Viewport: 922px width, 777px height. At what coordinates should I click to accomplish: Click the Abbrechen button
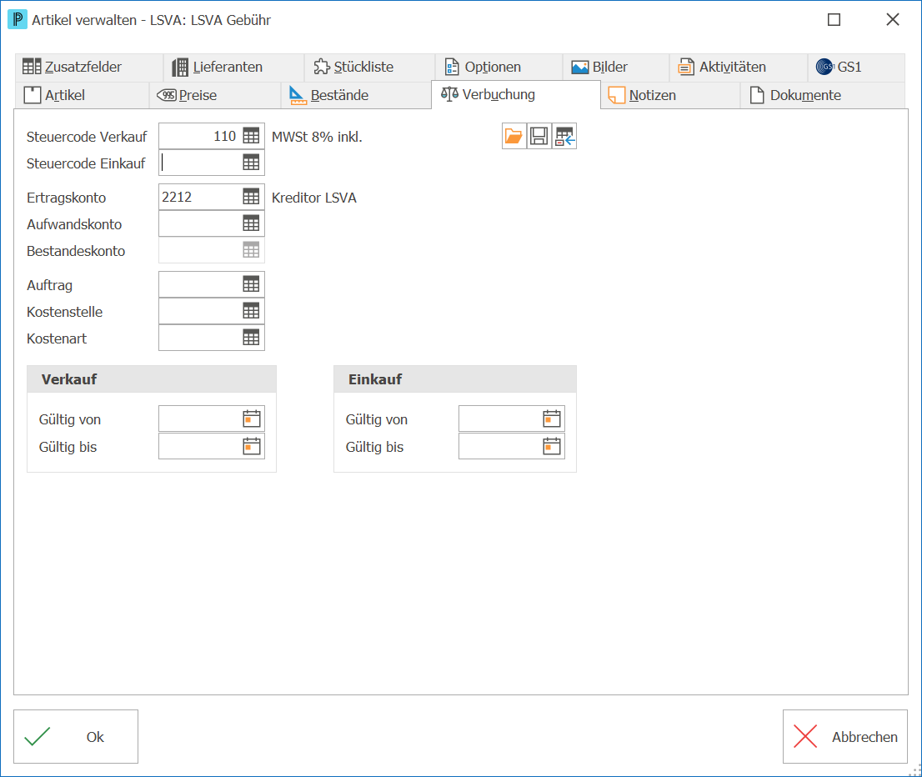pyautogui.click(x=845, y=736)
